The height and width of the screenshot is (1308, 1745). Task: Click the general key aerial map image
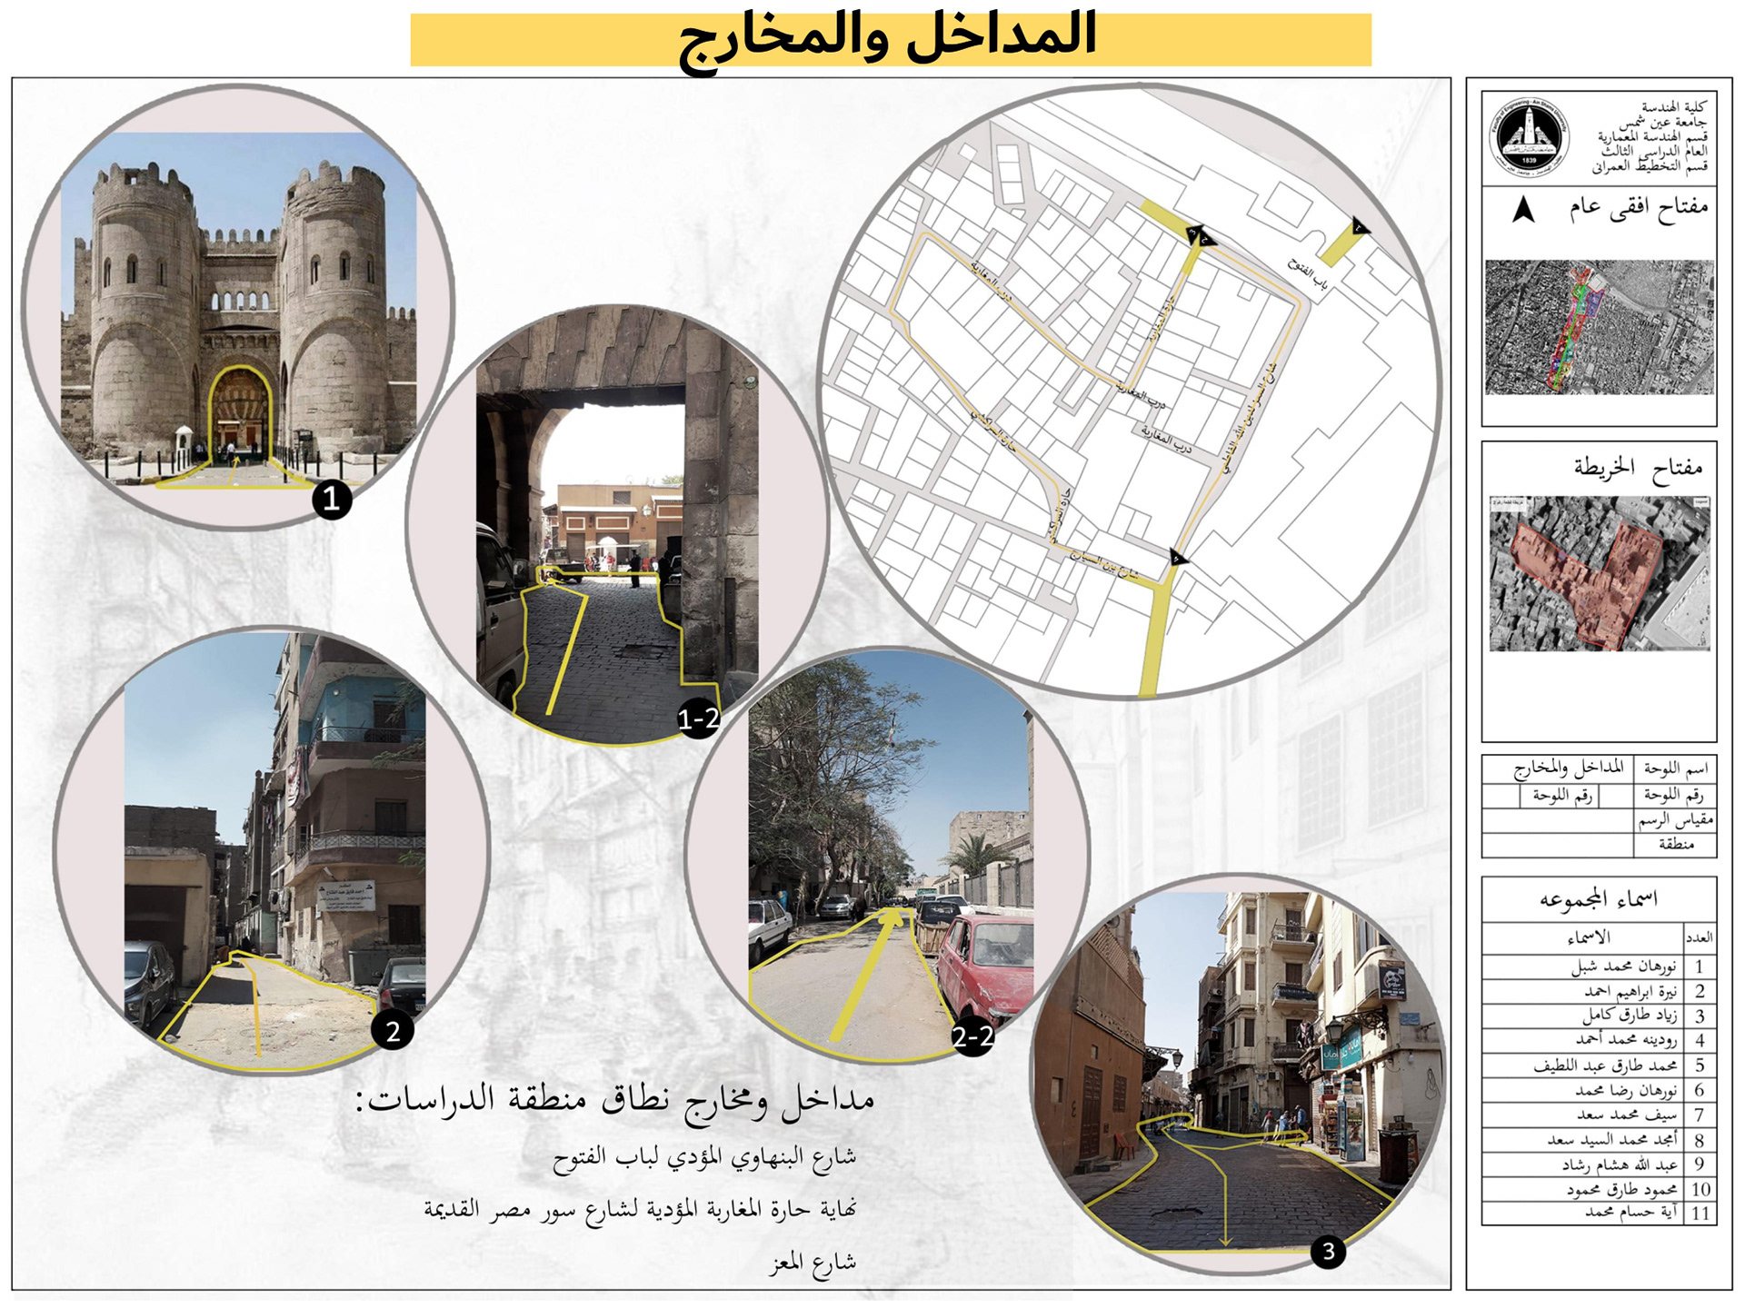1599,327
